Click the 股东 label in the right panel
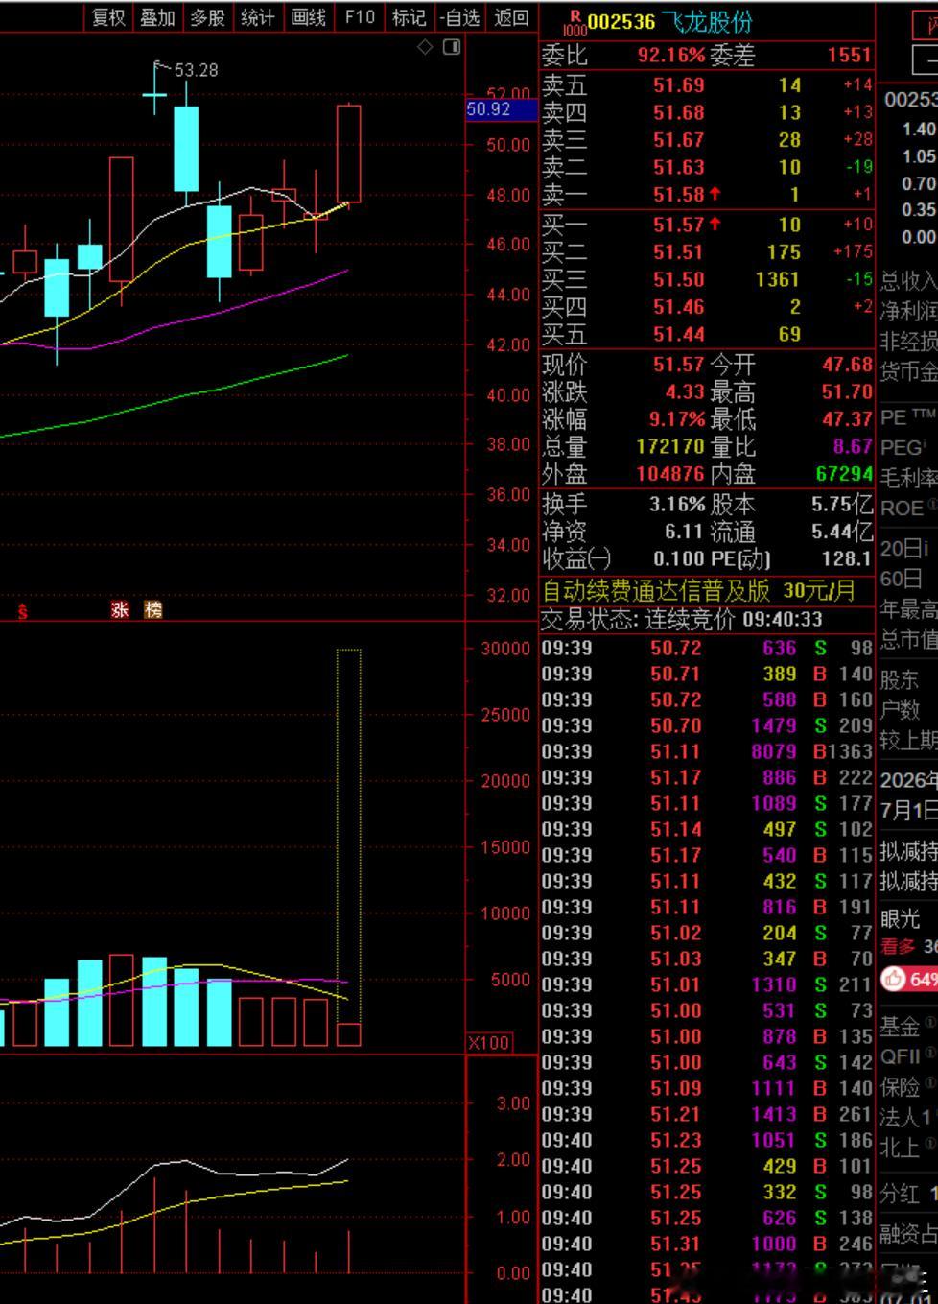The height and width of the screenshot is (1304, 938). pyautogui.click(x=901, y=679)
